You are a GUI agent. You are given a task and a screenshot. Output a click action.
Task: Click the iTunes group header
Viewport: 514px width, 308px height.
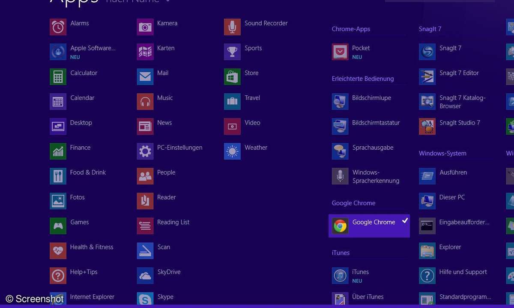[341, 253]
